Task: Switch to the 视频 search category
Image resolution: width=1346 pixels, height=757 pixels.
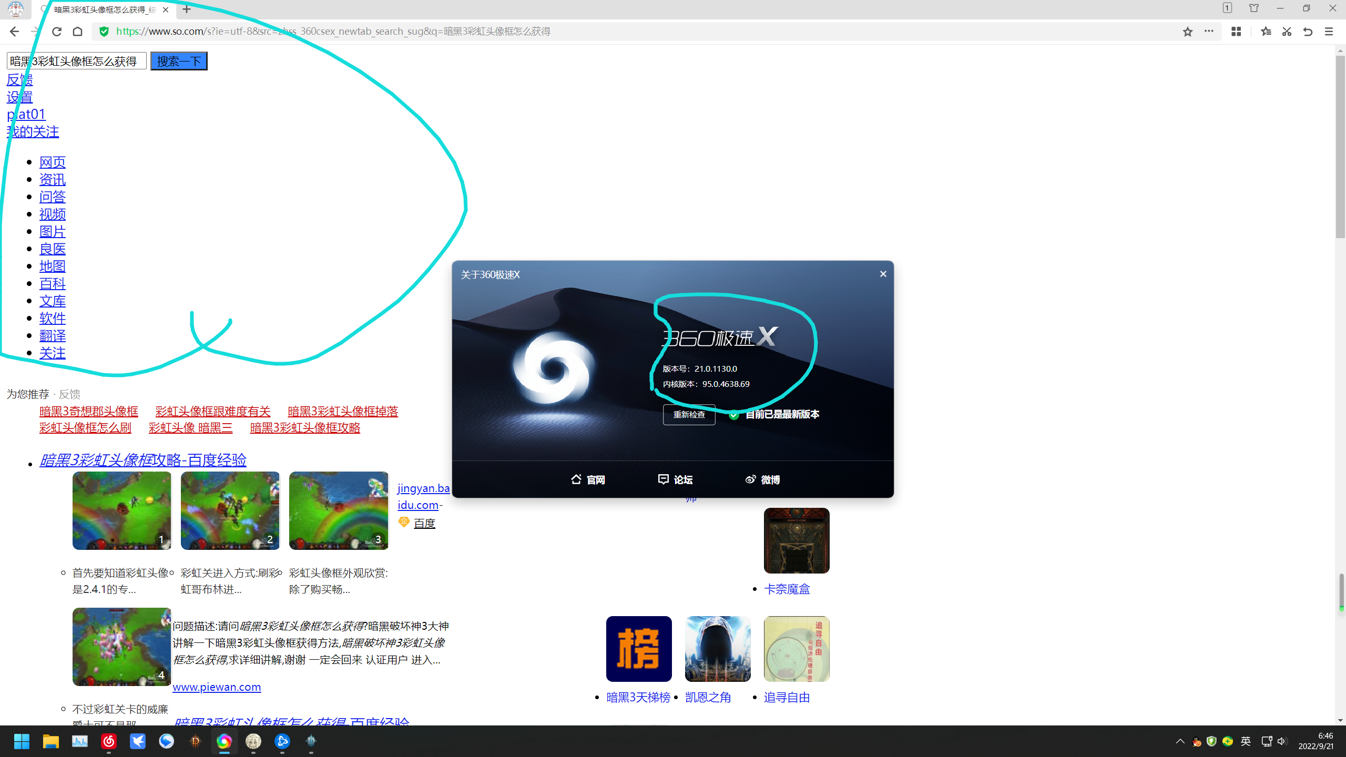Action: coord(53,214)
